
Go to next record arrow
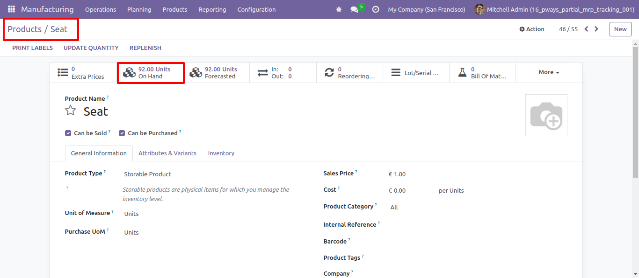pos(596,29)
